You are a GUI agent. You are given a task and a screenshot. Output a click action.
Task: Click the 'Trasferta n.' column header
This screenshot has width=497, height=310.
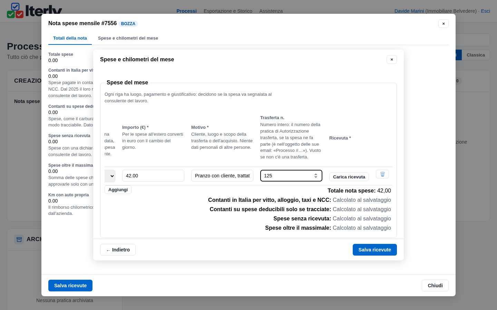point(272,118)
